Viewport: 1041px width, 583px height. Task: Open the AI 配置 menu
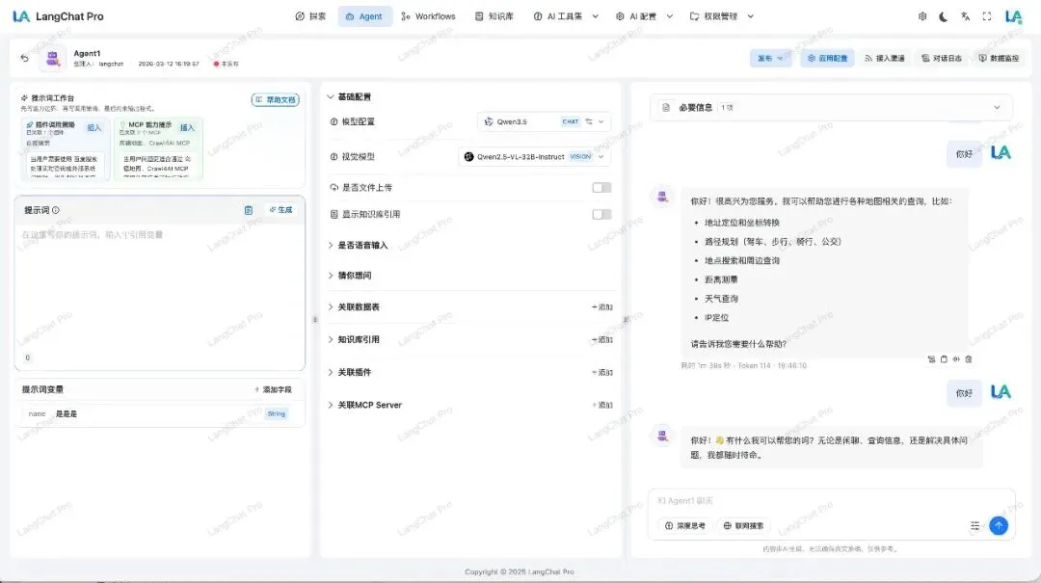644,16
